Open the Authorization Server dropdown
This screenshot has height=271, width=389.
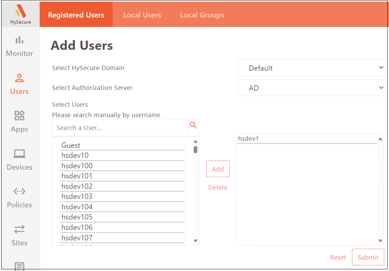tap(311, 88)
